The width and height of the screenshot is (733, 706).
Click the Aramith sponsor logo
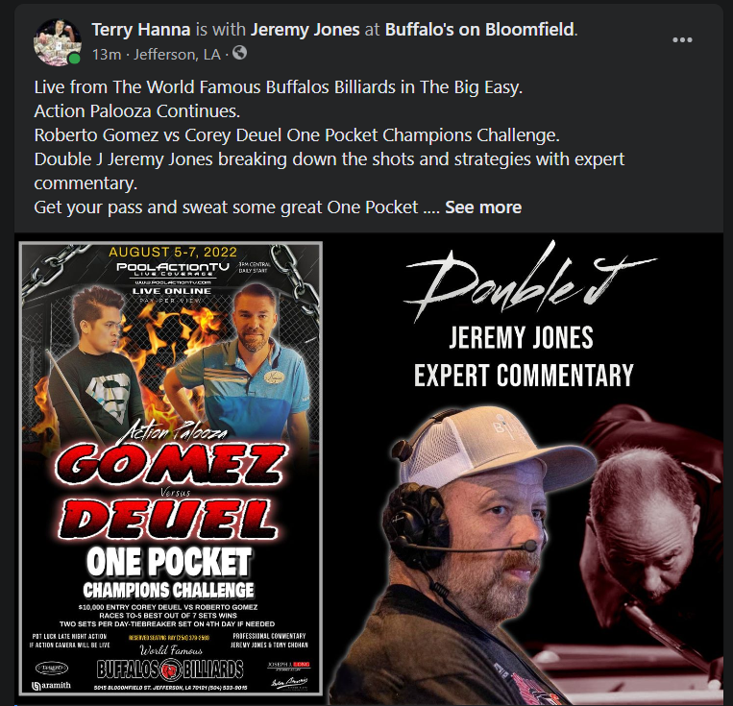pos(52,686)
